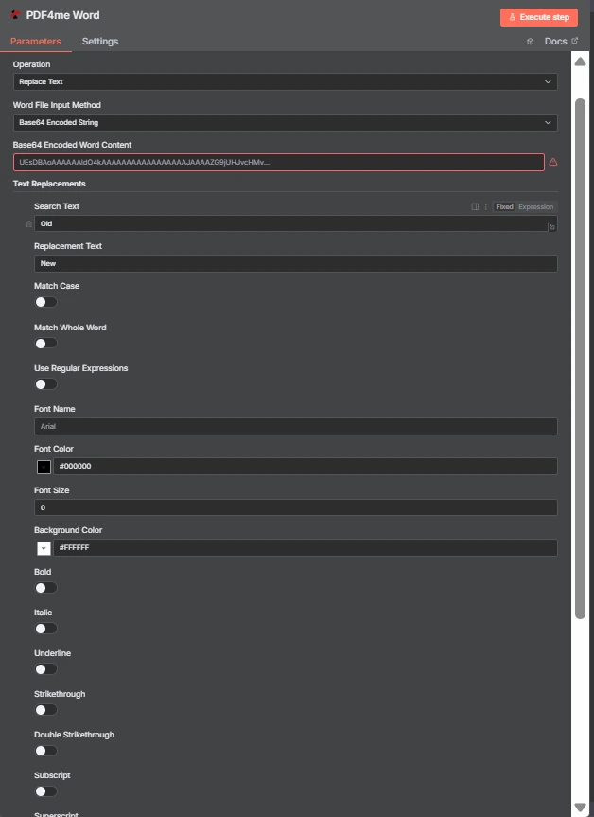
Task: Enable the Strikethrough toggle
Action: [45, 710]
